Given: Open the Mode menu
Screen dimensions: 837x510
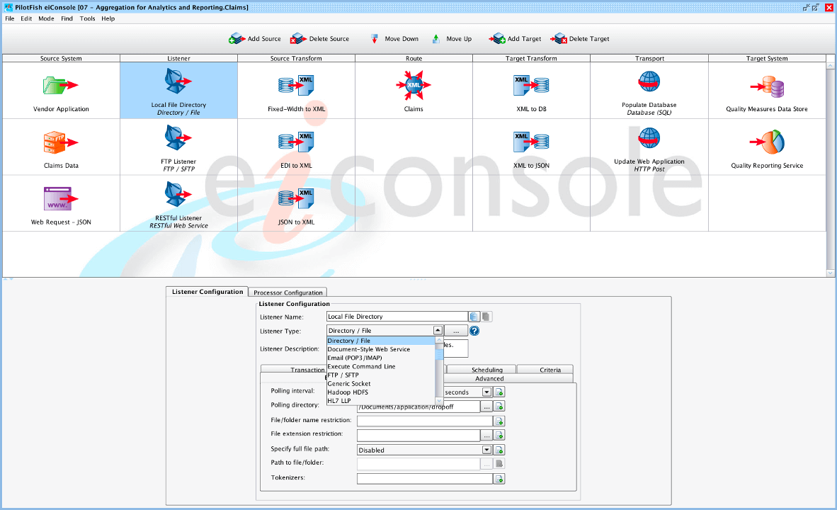Looking at the screenshot, I should point(46,18).
